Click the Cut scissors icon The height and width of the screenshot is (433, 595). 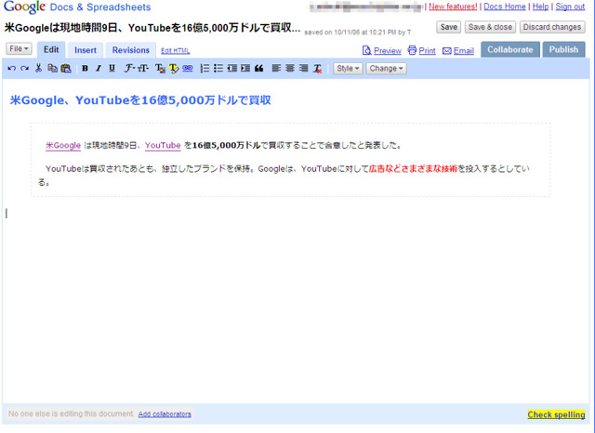[38, 68]
